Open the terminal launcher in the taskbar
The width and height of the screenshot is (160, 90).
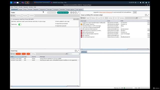[x=20, y=2]
